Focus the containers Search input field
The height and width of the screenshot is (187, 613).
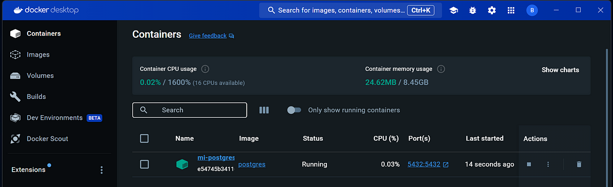tap(190, 110)
